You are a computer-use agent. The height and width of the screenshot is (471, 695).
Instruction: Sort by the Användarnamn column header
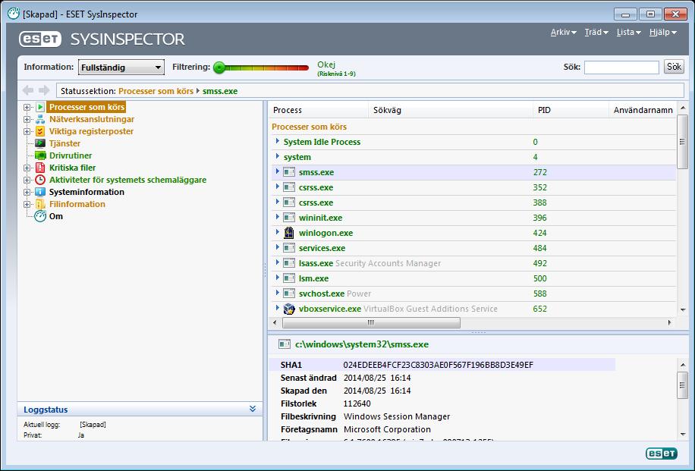643,110
